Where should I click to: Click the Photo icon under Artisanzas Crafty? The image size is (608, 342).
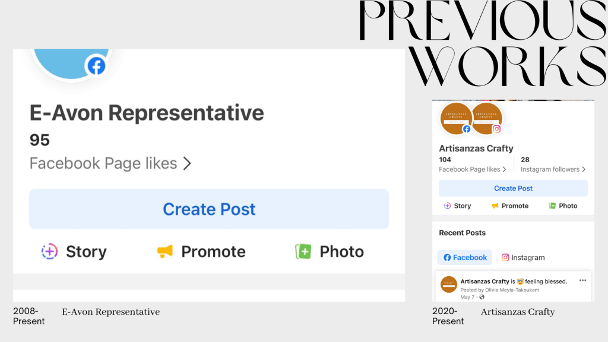[x=552, y=206]
